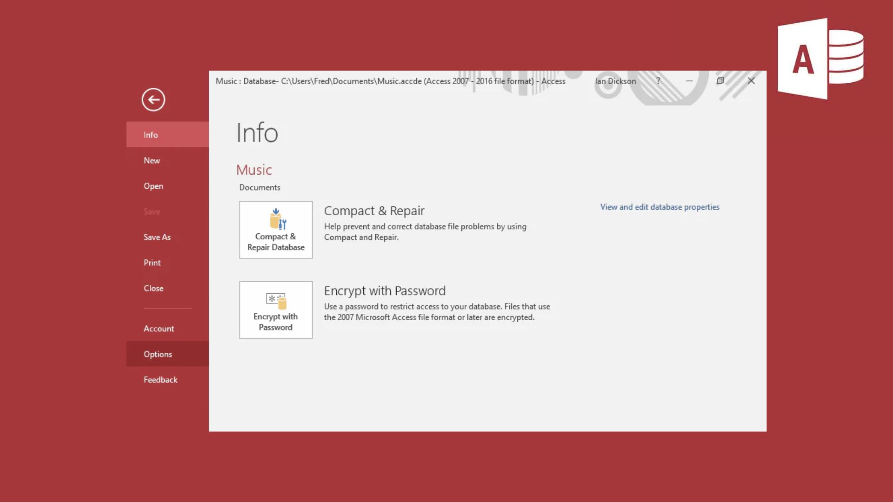Click the Feedback menu item

pos(167,380)
